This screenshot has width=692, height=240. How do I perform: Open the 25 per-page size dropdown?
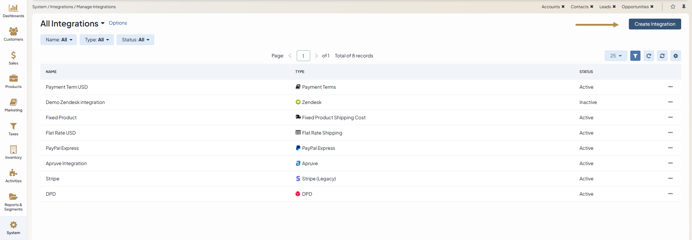pos(616,56)
